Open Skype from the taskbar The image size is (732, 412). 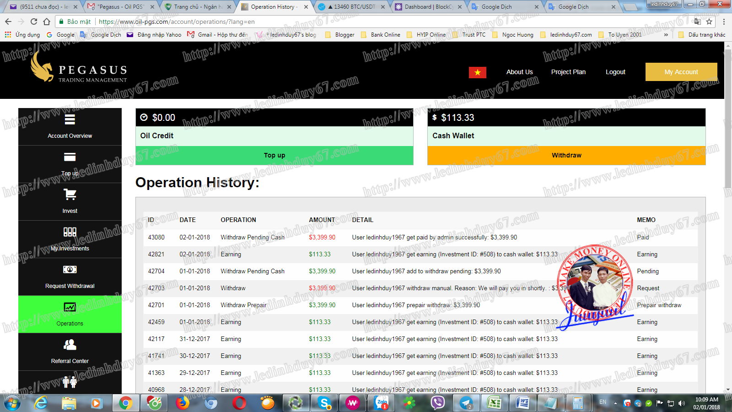[324, 403]
